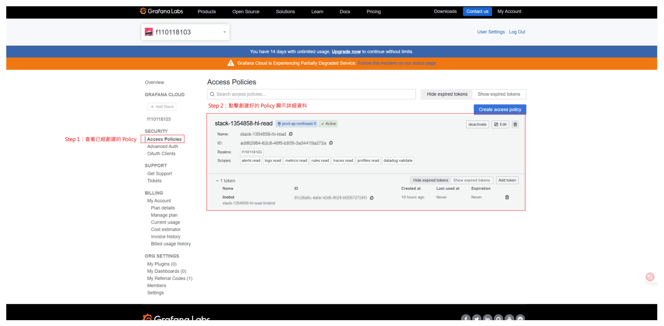This screenshot has height=326, width=664.
Task: Copy the access policy ID
Action: pos(331,143)
